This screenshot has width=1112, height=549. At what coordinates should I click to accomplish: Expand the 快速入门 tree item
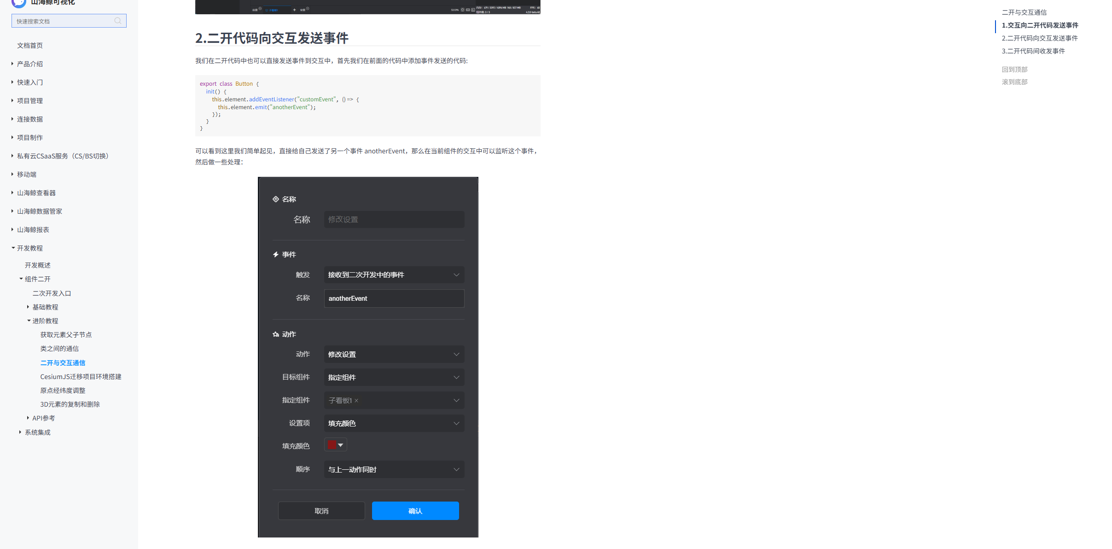pos(30,82)
